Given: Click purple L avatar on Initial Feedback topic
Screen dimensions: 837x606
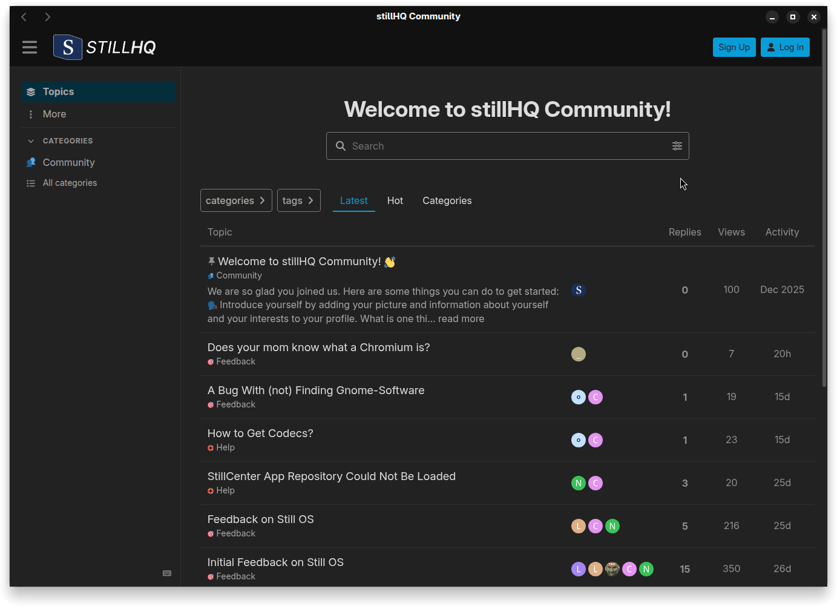Looking at the screenshot, I should click(579, 569).
